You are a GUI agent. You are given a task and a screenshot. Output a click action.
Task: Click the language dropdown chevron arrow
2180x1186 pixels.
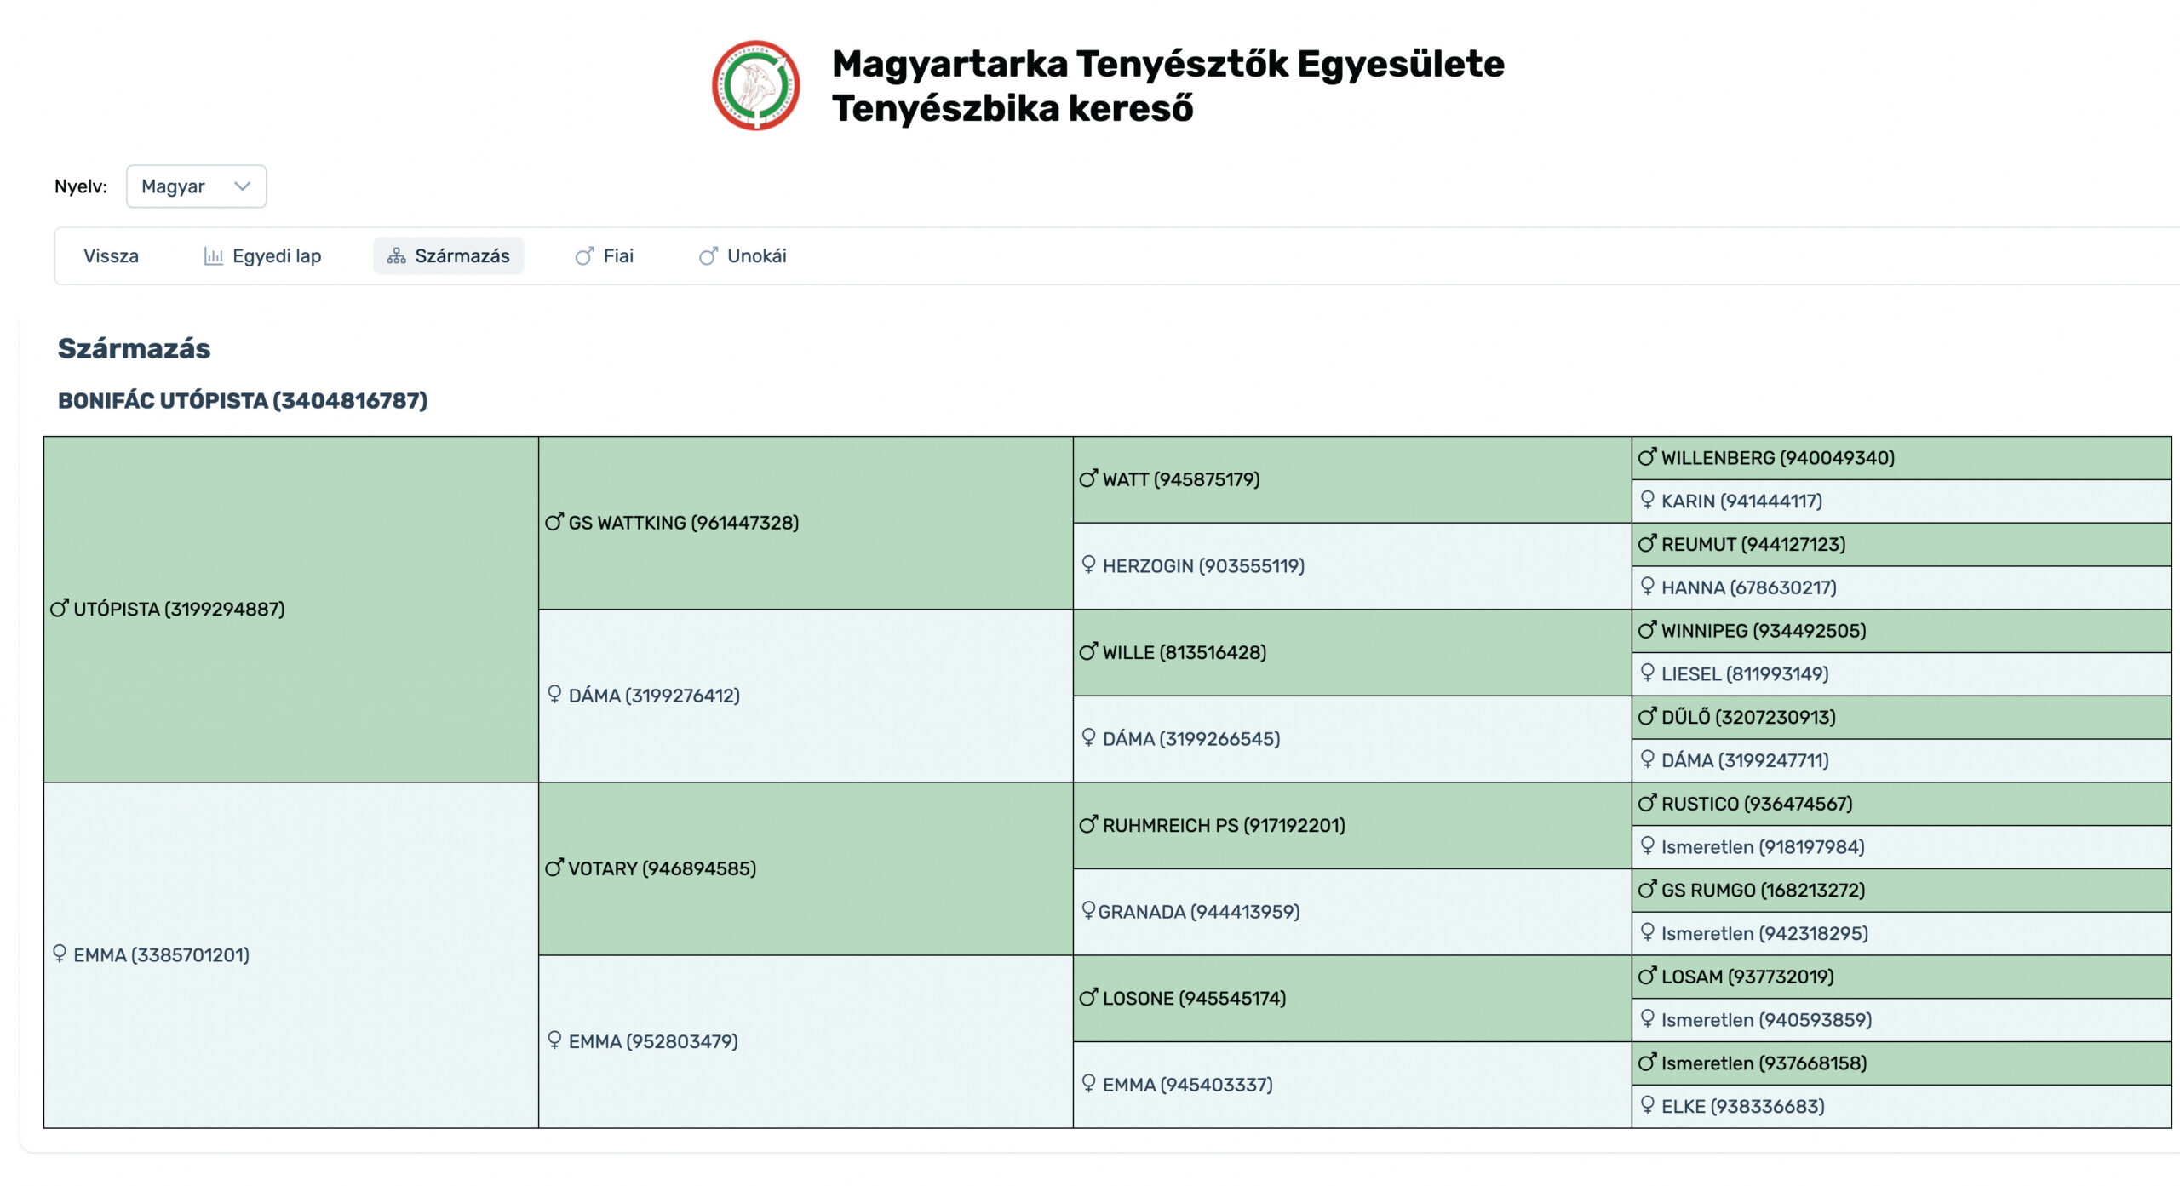pyautogui.click(x=243, y=186)
